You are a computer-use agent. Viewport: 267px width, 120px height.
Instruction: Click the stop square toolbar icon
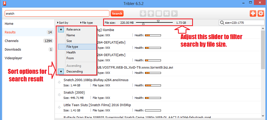pyautogui.click(x=159, y=13)
